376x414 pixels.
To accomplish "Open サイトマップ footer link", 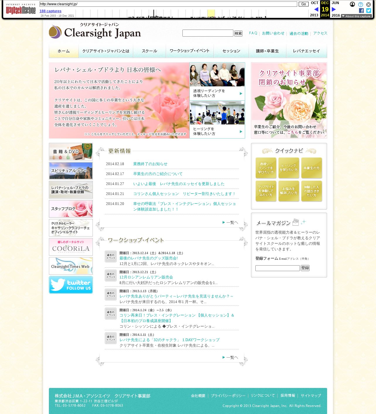I will [x=311, y=396].
